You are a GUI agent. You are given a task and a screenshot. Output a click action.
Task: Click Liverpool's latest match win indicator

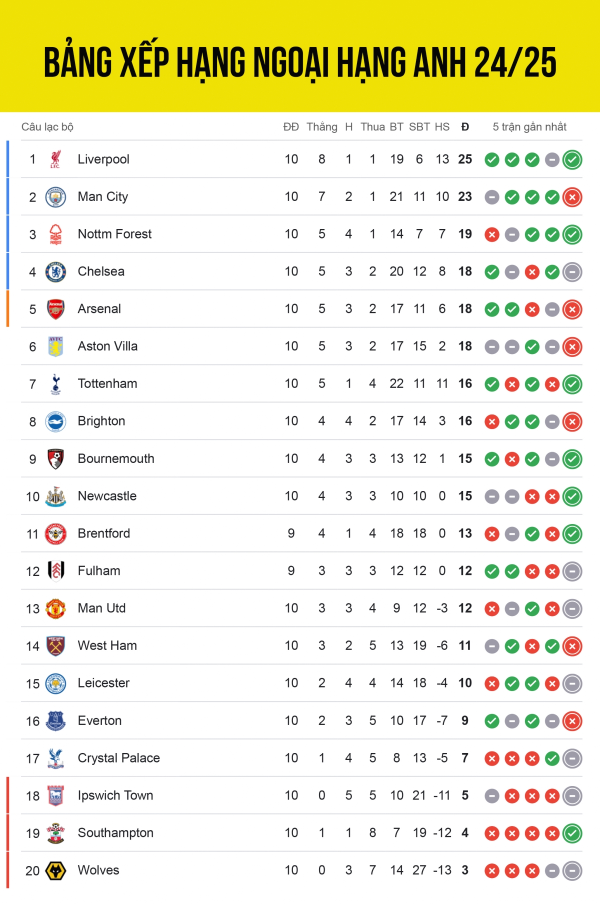click(x=572, y=160)
